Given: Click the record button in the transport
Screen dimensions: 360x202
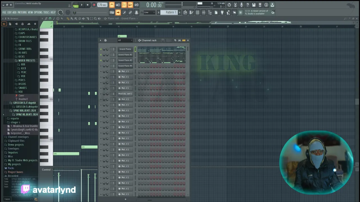Looking at the screenshot, I should coord(94,5).
